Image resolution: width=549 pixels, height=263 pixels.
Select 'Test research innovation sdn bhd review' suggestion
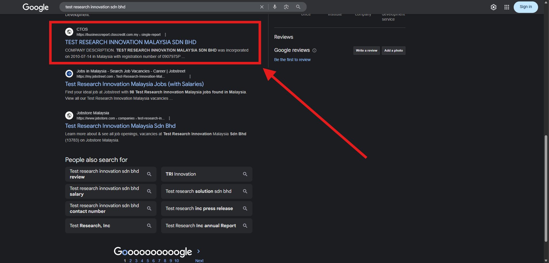111,174
